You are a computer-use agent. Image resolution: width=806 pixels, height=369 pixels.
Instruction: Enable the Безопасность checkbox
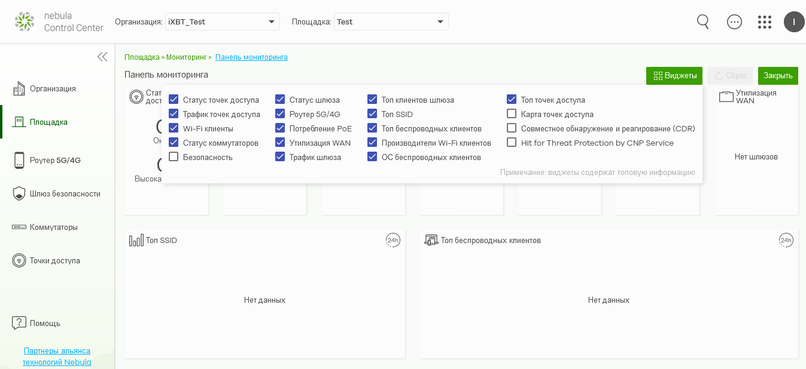(x=174, y=157)
